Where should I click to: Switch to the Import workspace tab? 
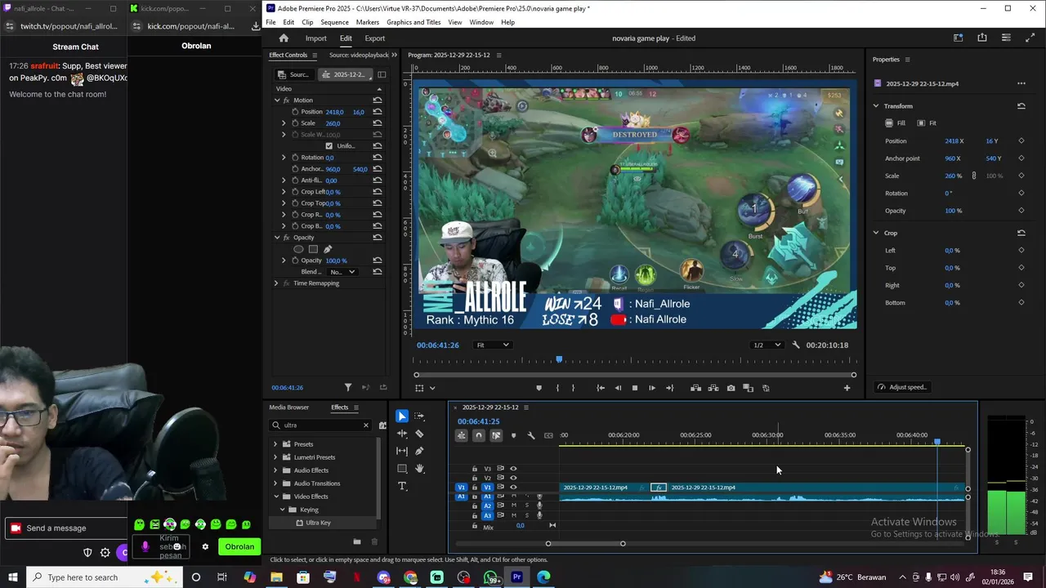point(315,38)
